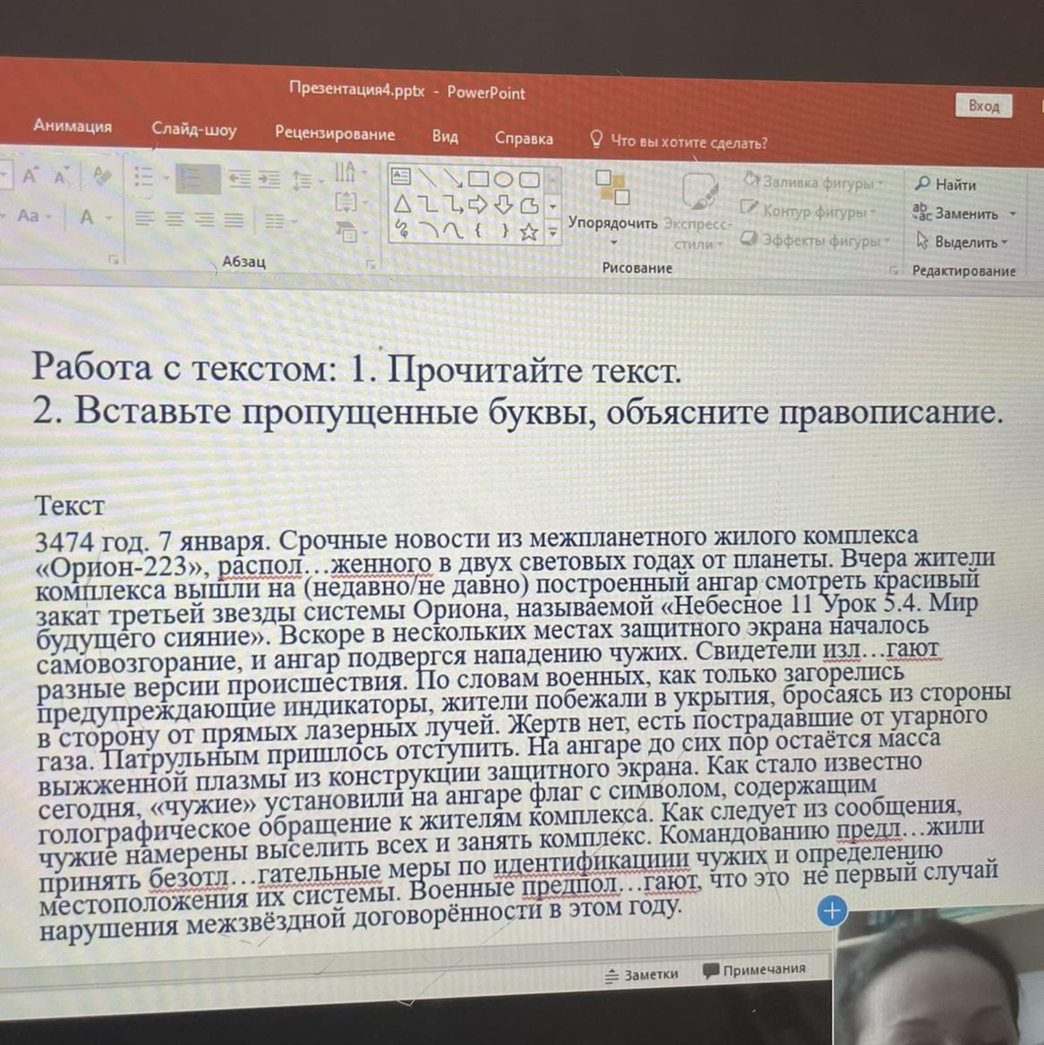Align text to the right
Image resolution: width=1044 pixels, height=1045 pixels.
point(203,219)
